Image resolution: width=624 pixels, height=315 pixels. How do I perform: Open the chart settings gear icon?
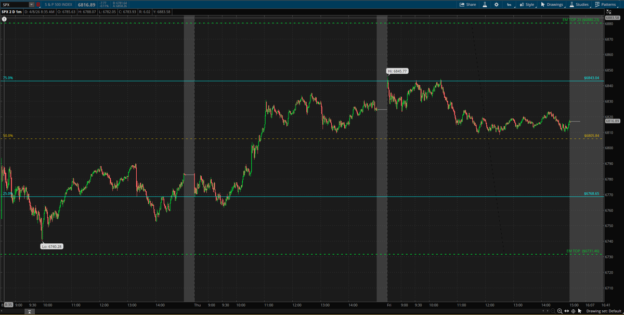(x=497, y=4)
